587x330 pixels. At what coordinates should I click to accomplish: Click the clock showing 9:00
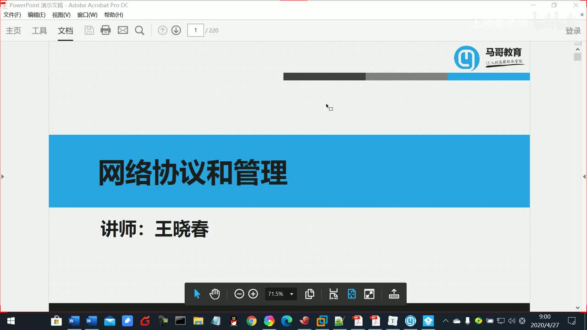tap(545, 317)
